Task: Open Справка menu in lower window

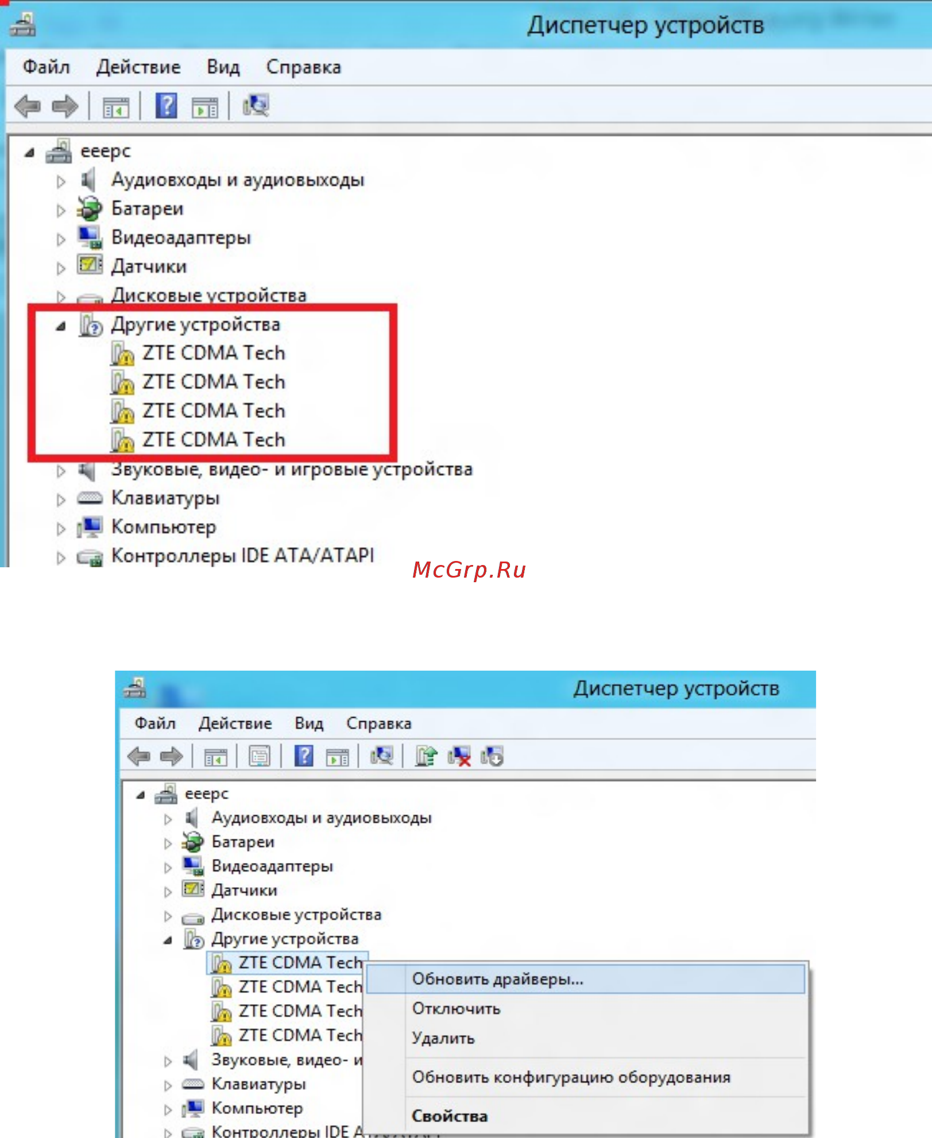Action: click(379, 723)
